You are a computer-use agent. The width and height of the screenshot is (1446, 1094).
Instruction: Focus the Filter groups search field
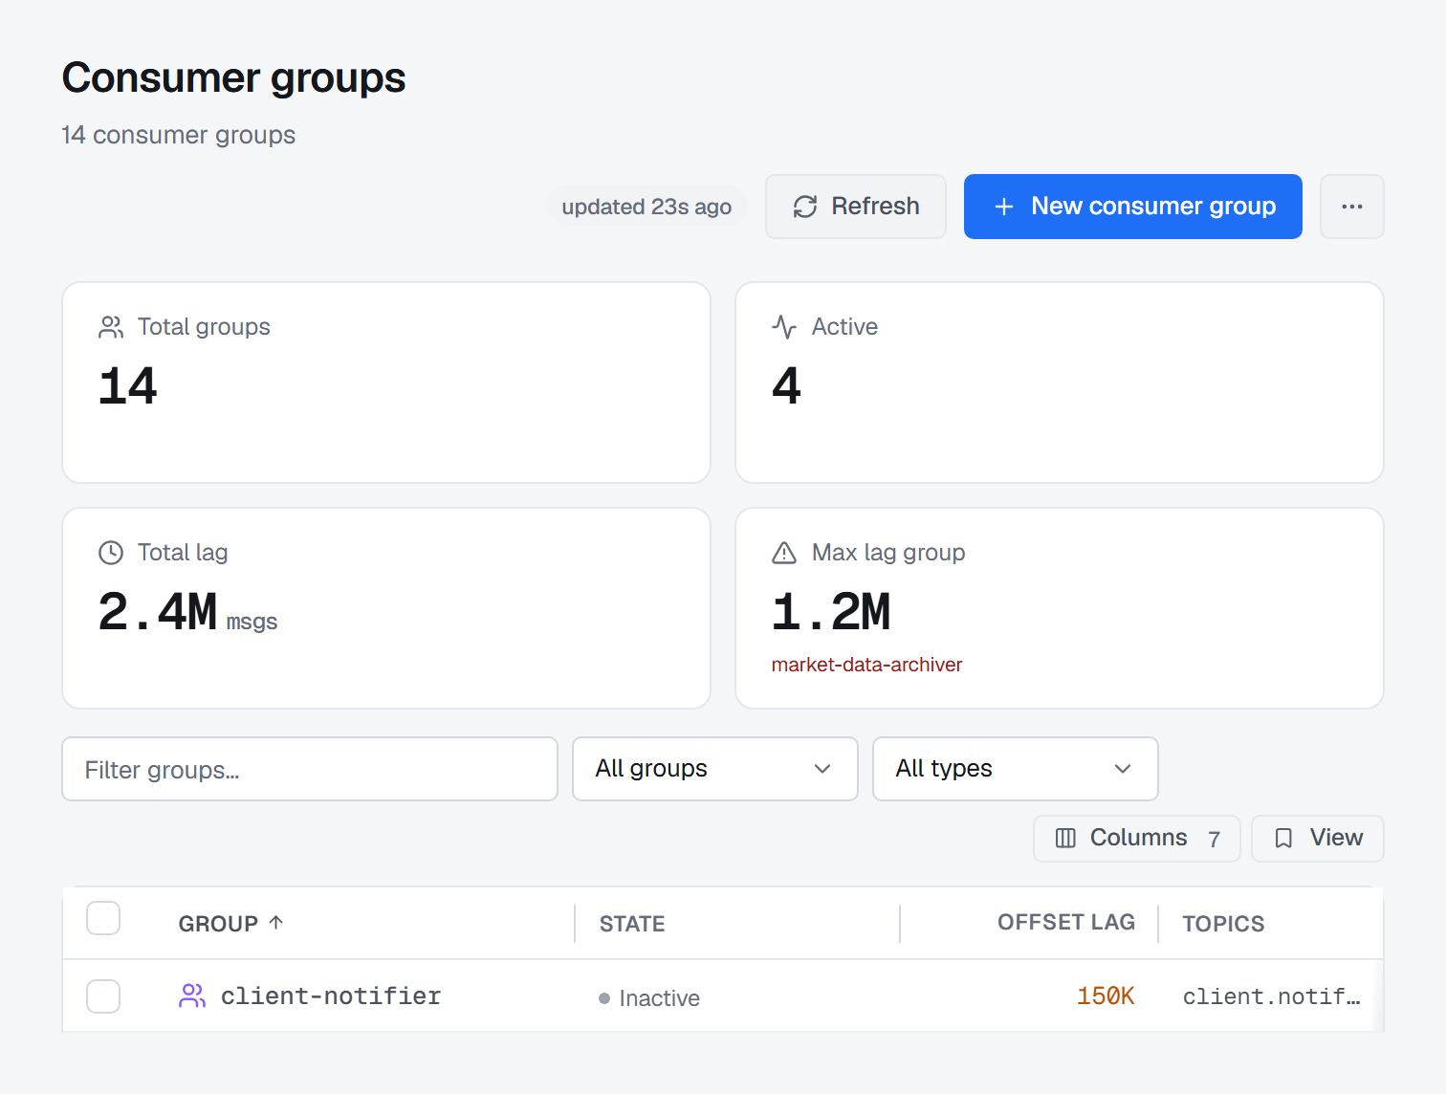coord(310,769)
